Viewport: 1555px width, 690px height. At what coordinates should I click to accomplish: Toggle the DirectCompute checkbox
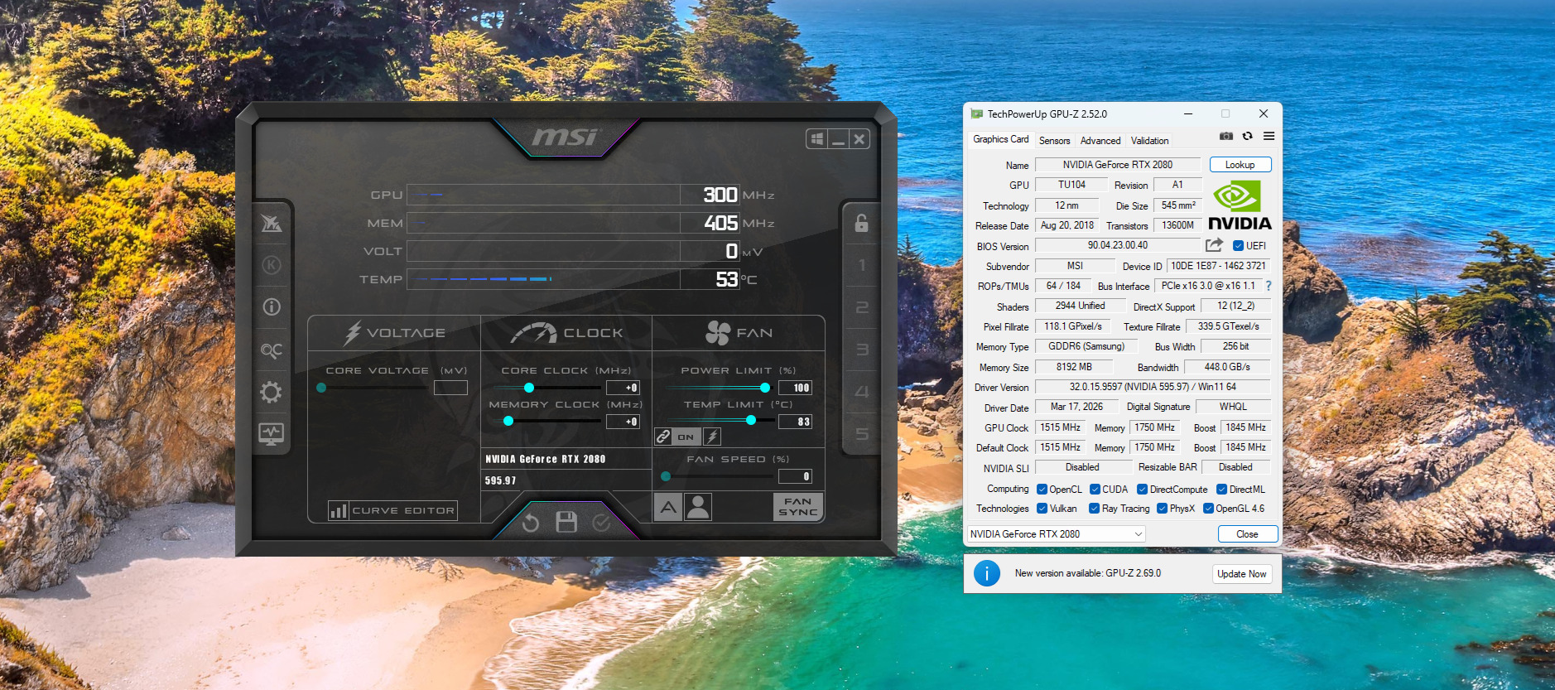(1142, 490)
